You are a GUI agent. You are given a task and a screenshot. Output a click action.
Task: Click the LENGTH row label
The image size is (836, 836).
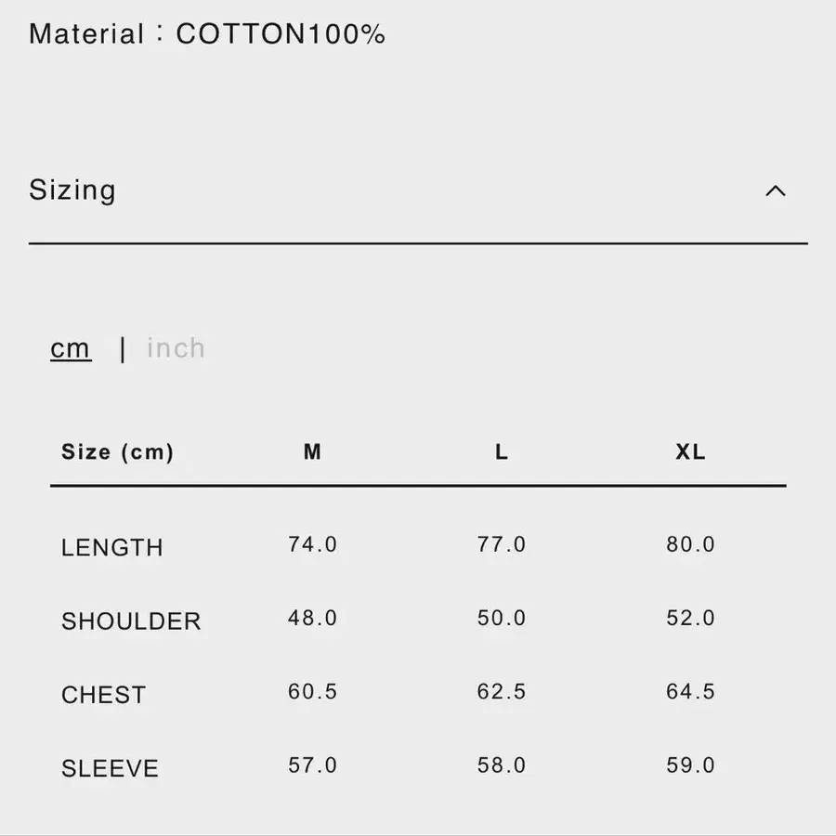tap(112, 547)
